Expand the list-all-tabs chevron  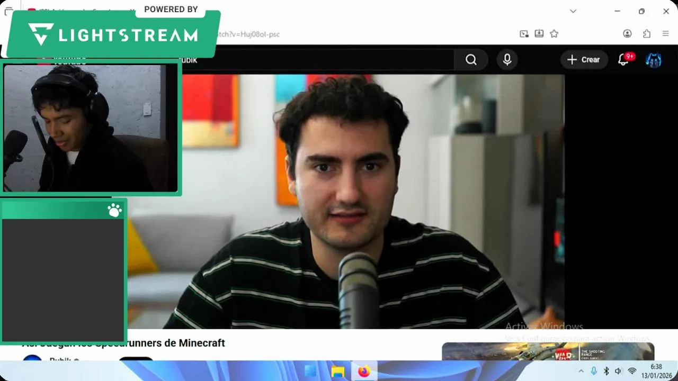point(573,11)
